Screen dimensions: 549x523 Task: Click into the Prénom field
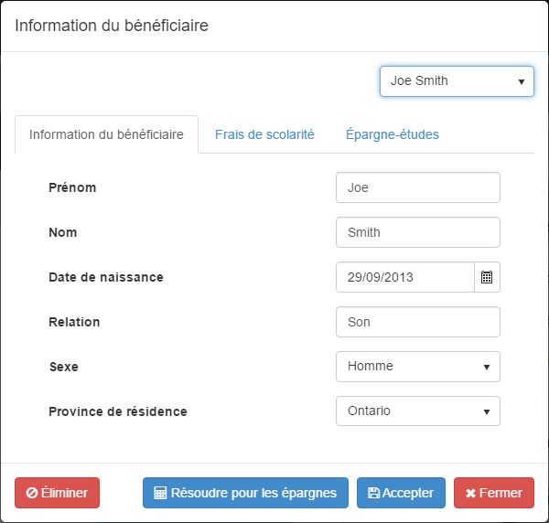[x=417, y=187]
